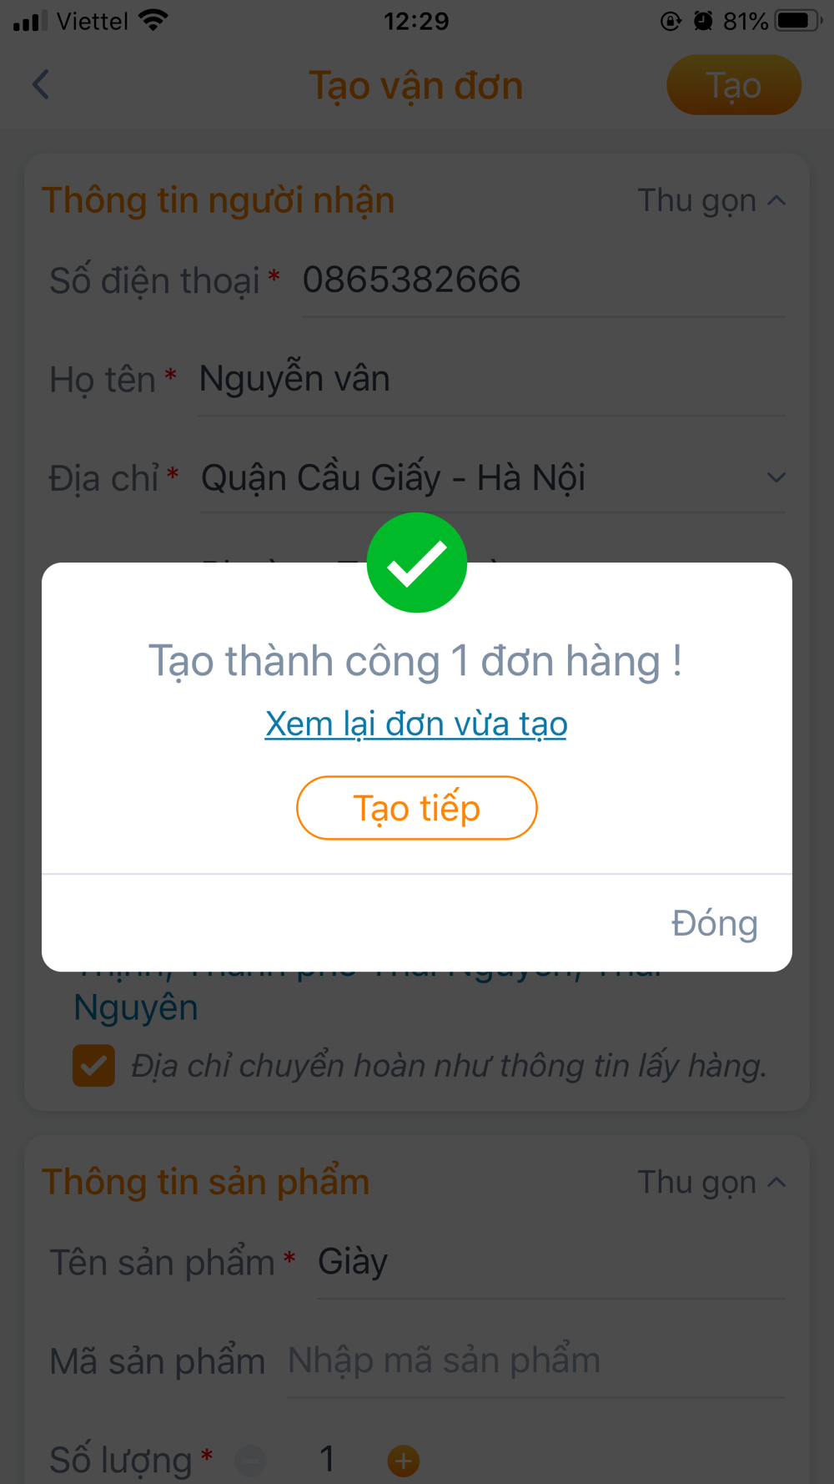Edit the Tên sản phẩm field Giày
The height and width of the screenshot is (1484, 834).
tap(551, 1262)
